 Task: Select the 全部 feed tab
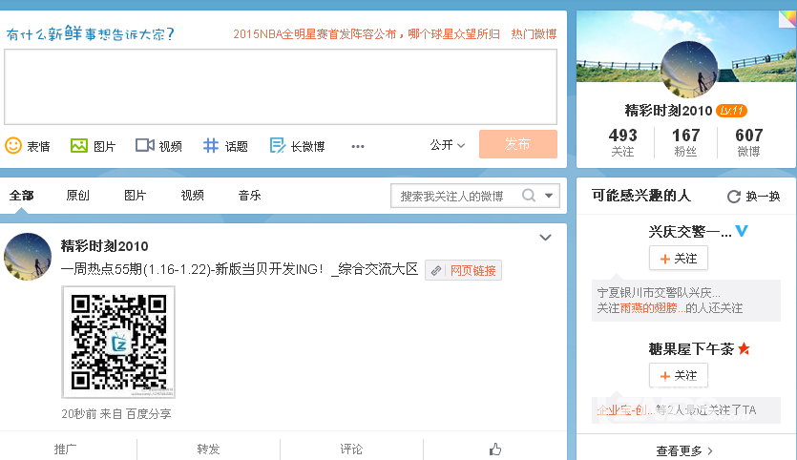click(21, 196)
